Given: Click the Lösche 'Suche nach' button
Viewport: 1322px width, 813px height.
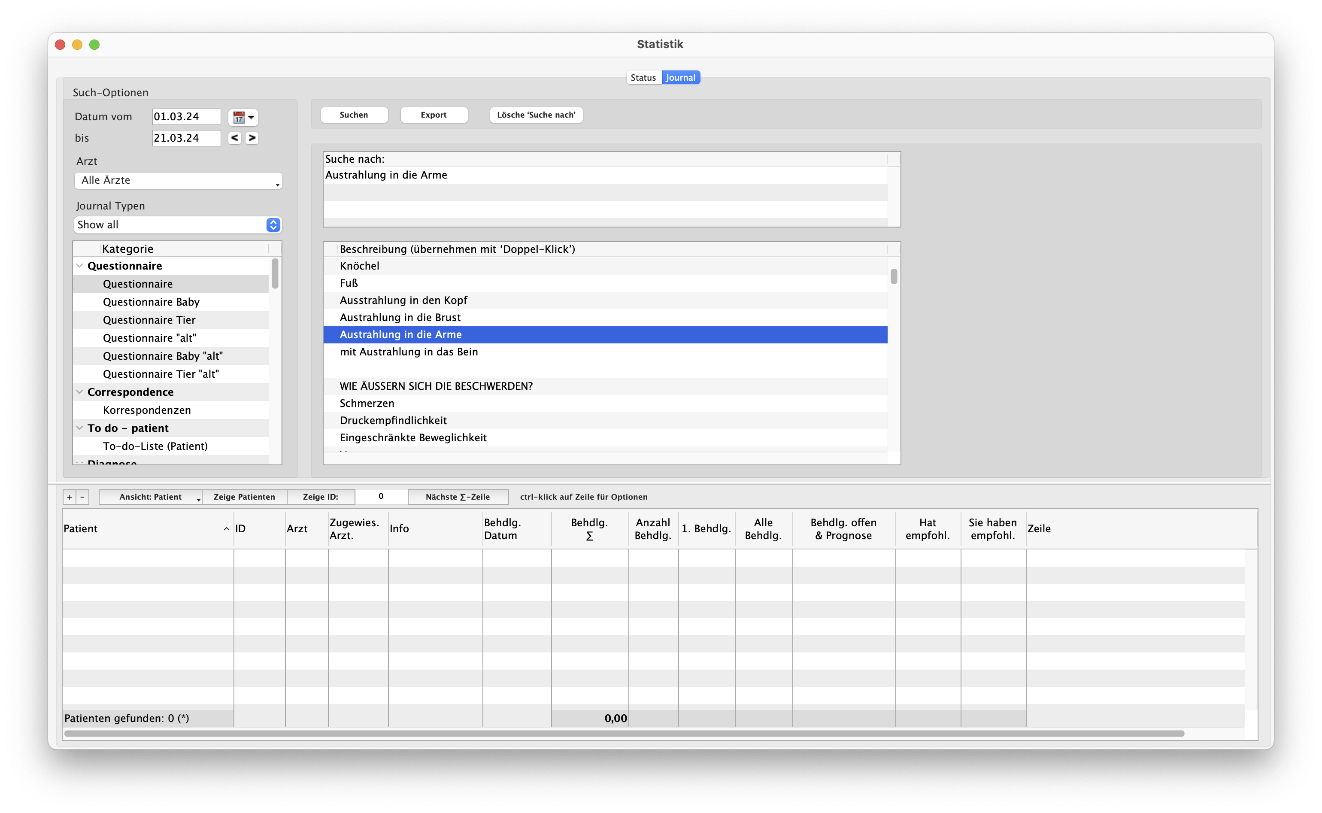Looking at the screenshot, I should click(536, 115).
